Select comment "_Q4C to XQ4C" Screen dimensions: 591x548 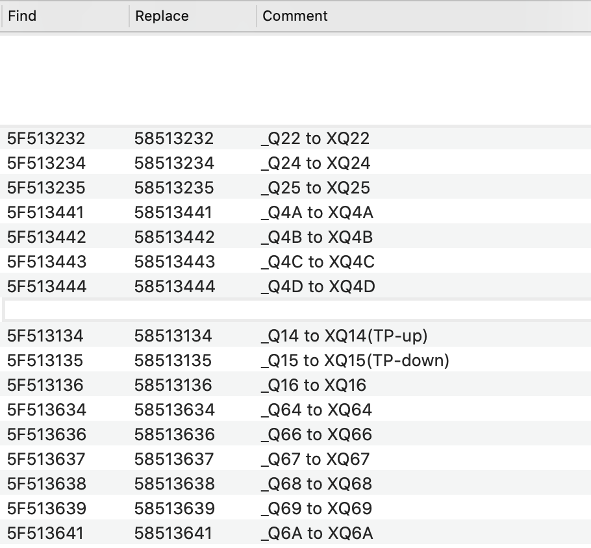tap(318, 262)
